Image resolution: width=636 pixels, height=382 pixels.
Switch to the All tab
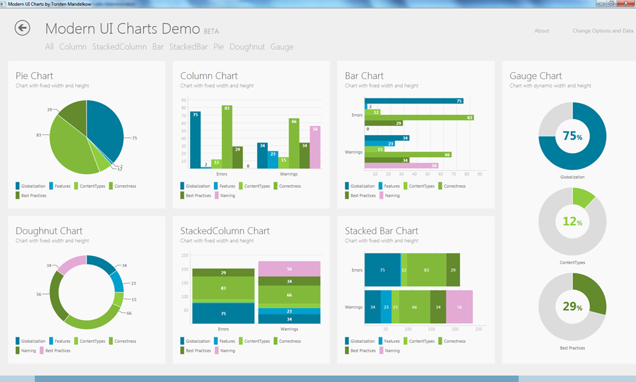tap(50, 47)
